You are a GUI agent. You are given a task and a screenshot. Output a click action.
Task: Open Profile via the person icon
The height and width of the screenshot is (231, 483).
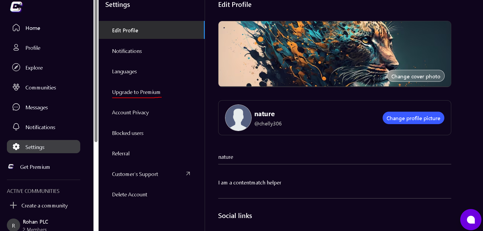[16, 48]
